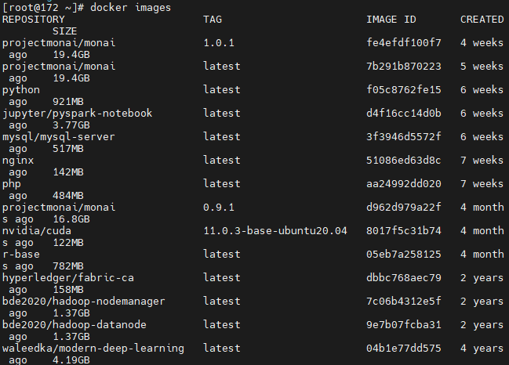The width and height of the screenshot is (509, 365).
Task: Click image ID aa24992dd020 for php
Action: pyautogui.click(x=404, y=184)
